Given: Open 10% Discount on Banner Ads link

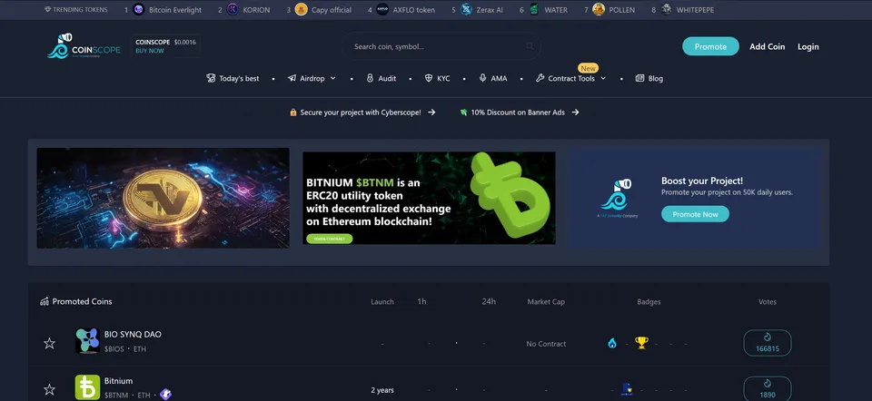Looking at the screenshot, I should click(520, 112).
